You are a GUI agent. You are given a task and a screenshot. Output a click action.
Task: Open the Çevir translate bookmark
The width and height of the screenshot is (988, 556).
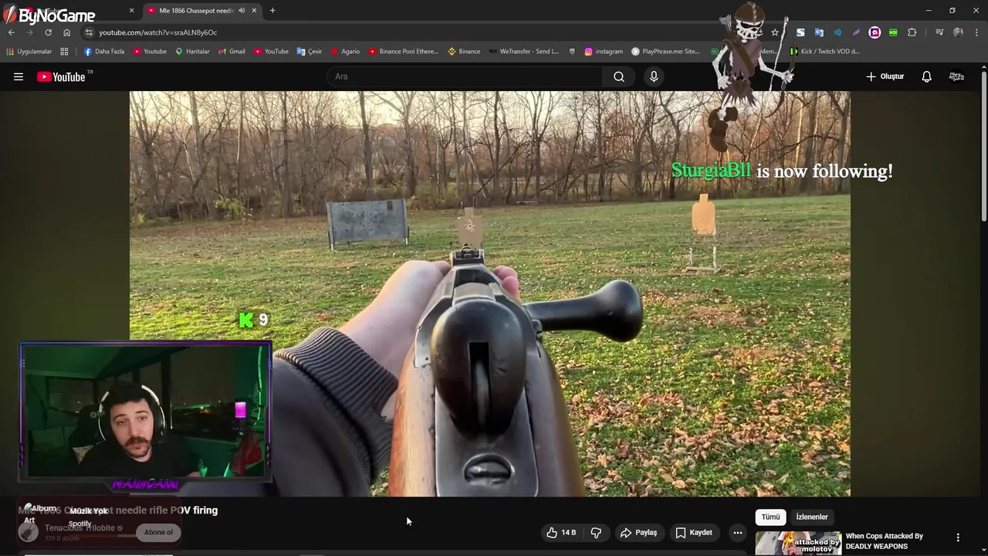pyautogui.click(x=310, y=52)
